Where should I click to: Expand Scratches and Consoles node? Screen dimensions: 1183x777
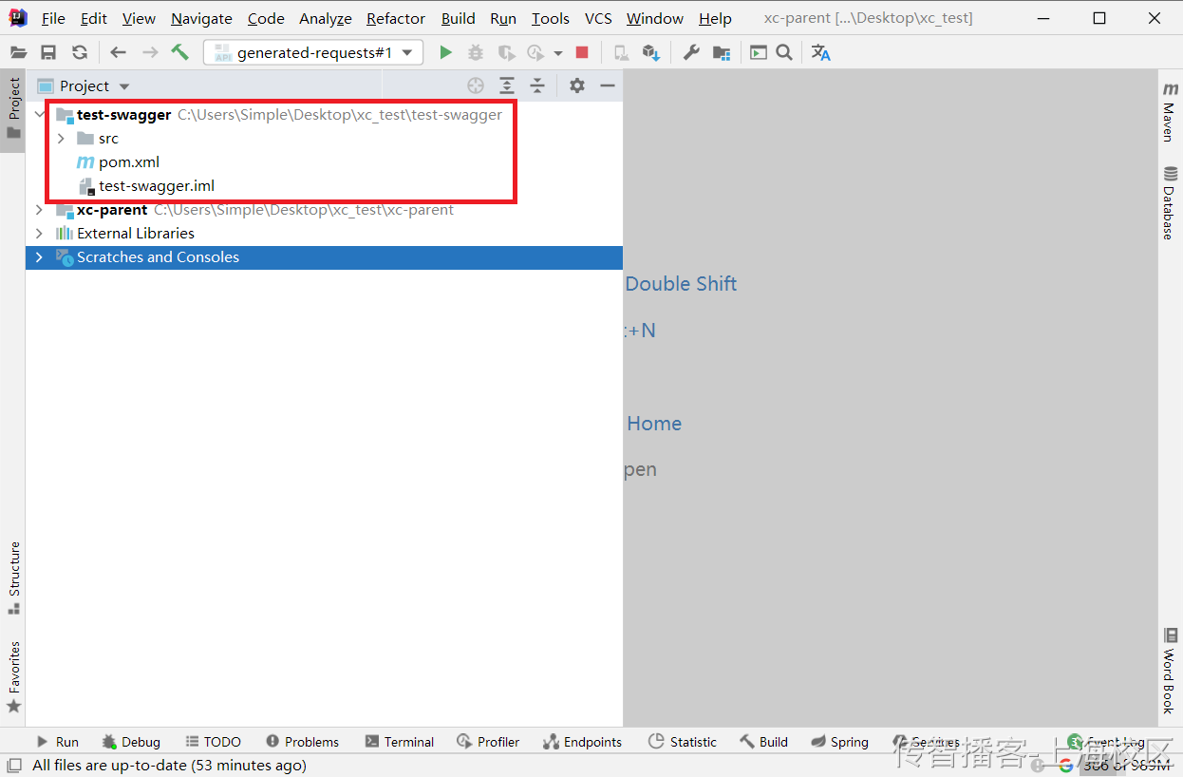click(x=39, y=257)
